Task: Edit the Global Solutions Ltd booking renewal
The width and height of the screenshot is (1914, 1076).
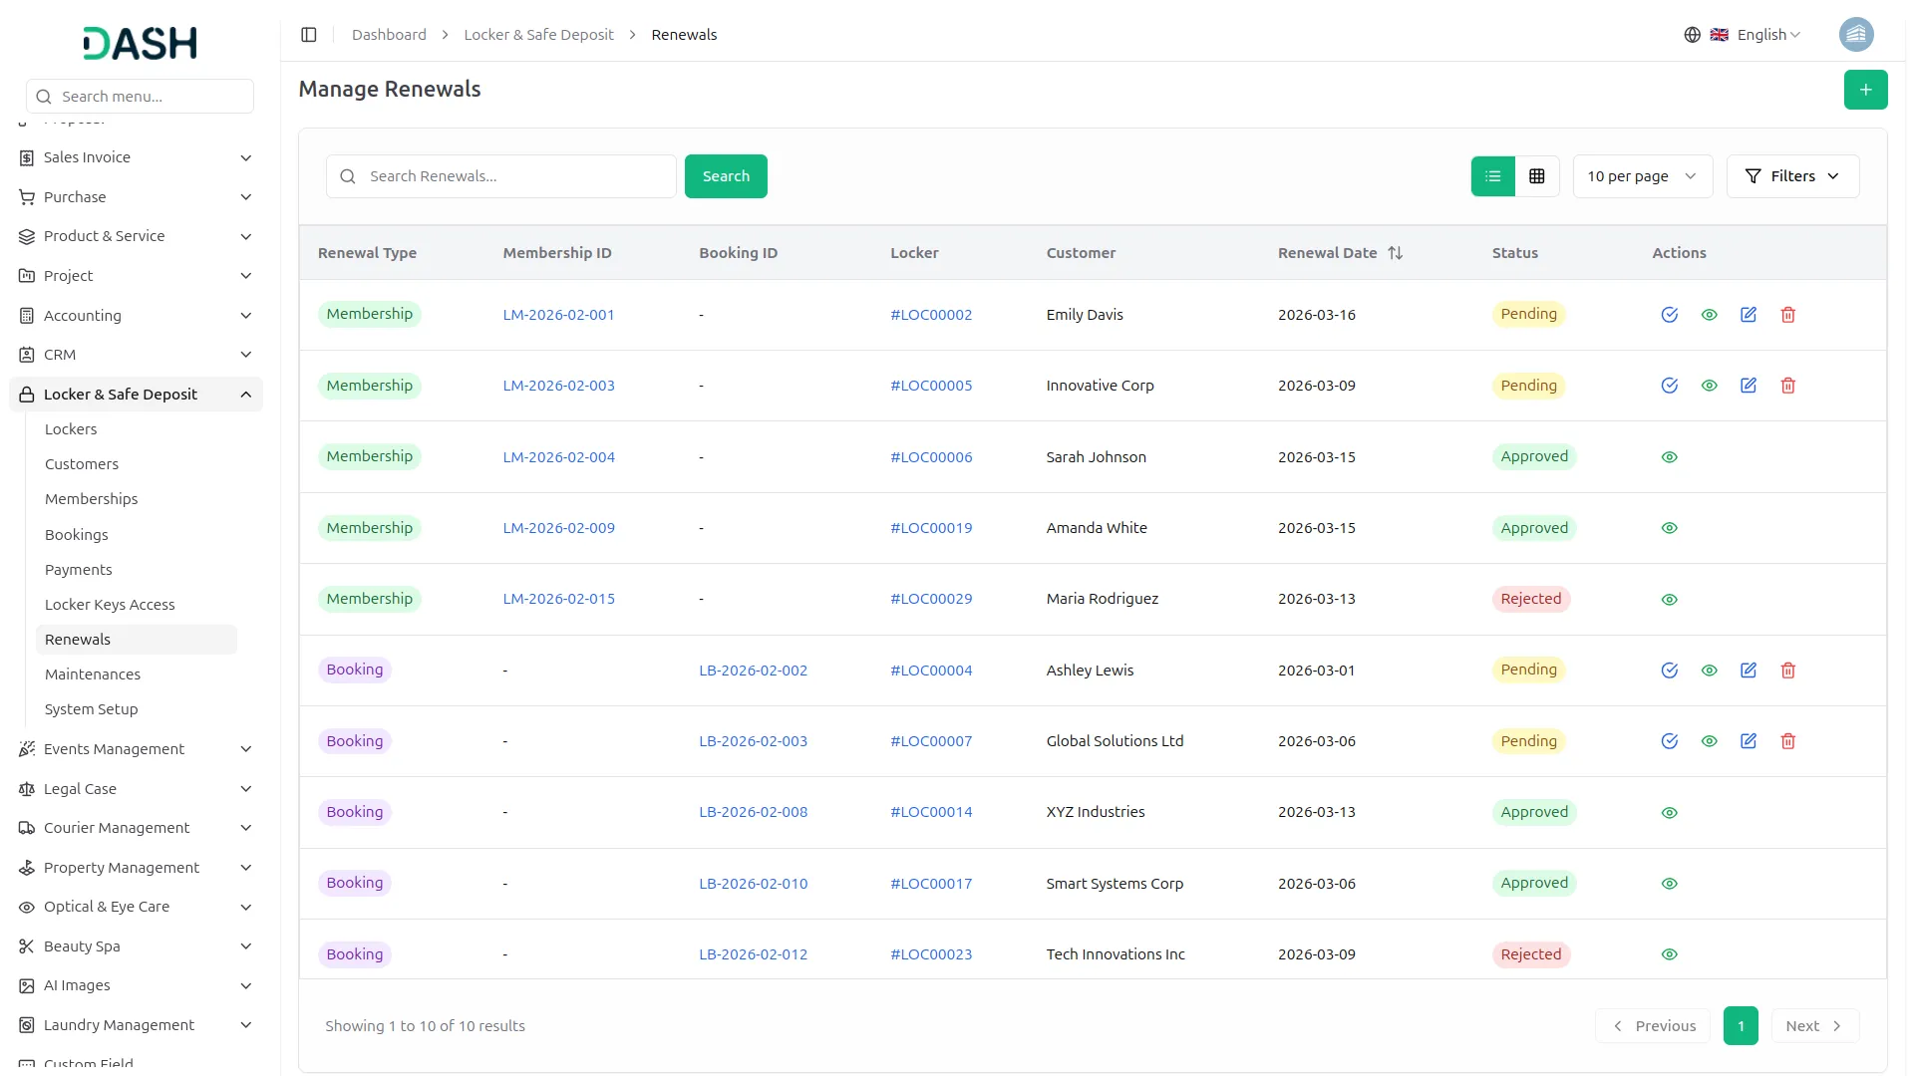Action: (1749, 740)
